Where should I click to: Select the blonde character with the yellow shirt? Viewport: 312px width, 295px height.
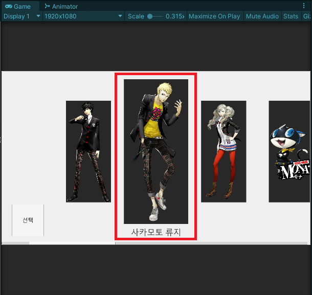click(156, 151)
